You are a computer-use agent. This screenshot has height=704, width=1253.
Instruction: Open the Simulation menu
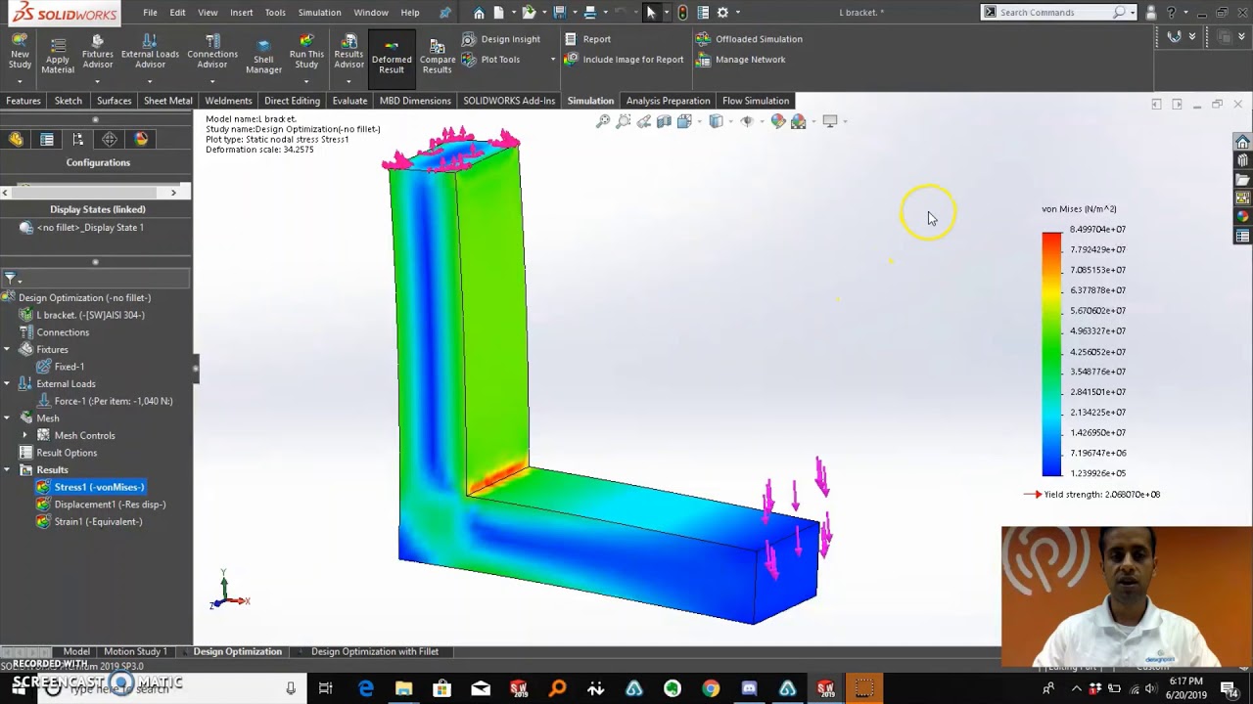point(319,13)
